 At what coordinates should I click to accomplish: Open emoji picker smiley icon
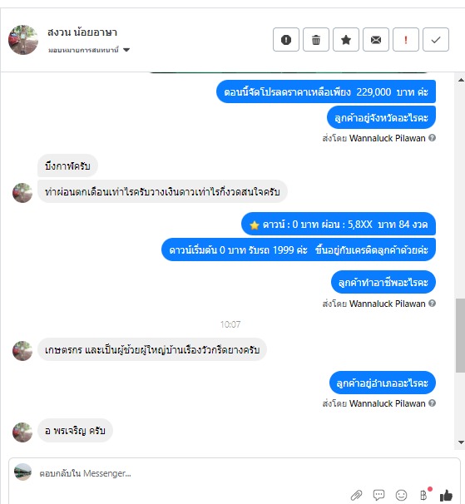pyautogui.click(x=401, y=495)
